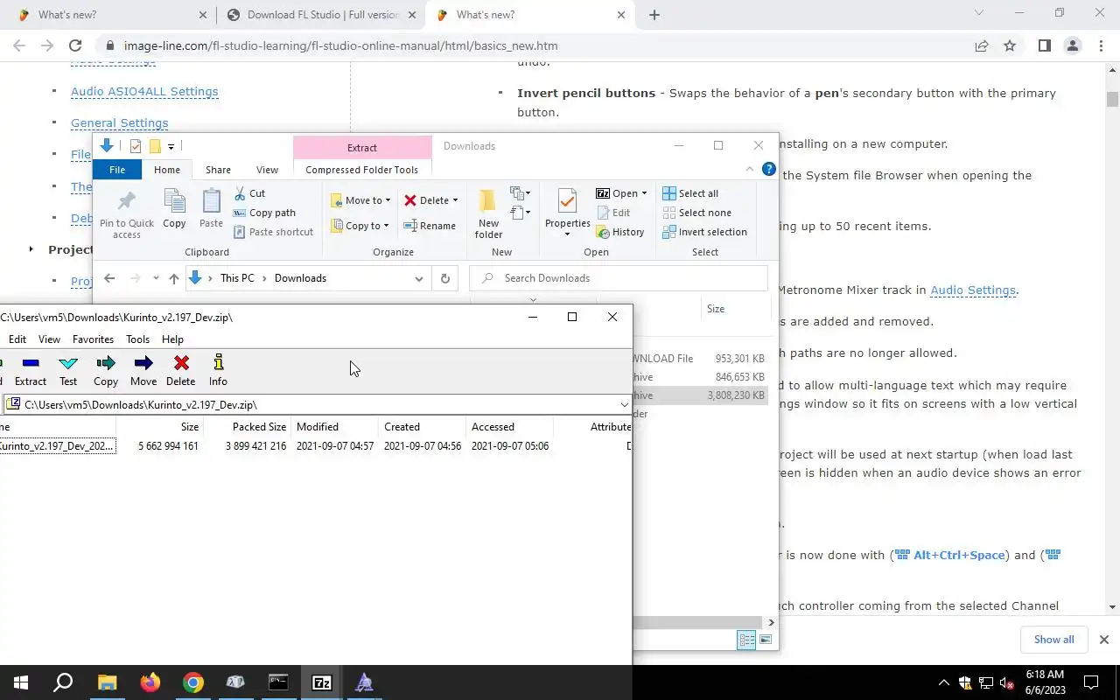1120x700 pixels.
Task: Open the Quick Access Toolbar customize dropdown
Action: [x=171, y=146]
